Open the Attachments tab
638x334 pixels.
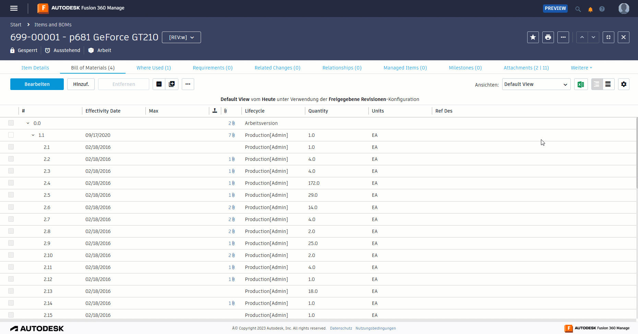tap(526, 68)
